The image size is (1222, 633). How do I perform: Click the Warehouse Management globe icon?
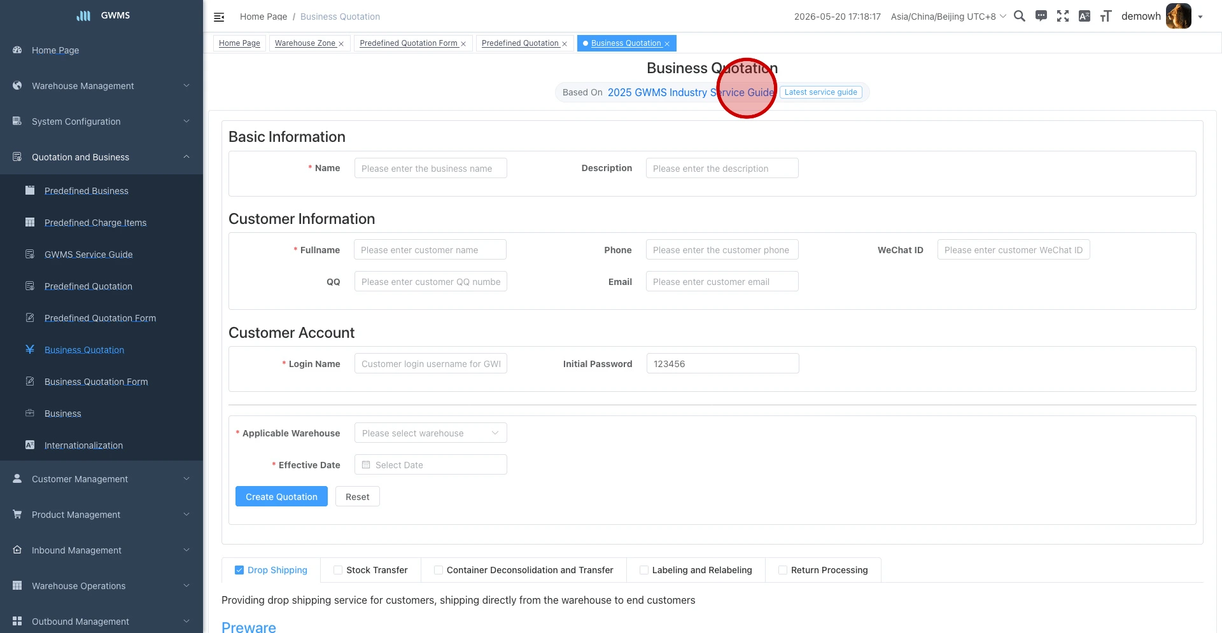point(17,85)
